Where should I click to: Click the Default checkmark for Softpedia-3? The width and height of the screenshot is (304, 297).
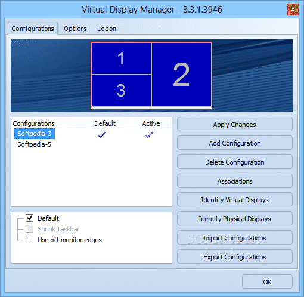pos(102,135)
